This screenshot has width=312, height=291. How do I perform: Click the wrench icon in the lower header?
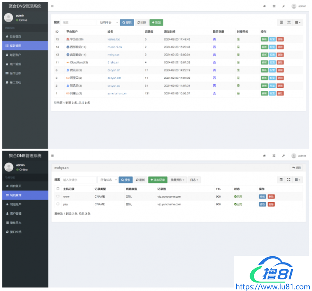coord(284,156)
